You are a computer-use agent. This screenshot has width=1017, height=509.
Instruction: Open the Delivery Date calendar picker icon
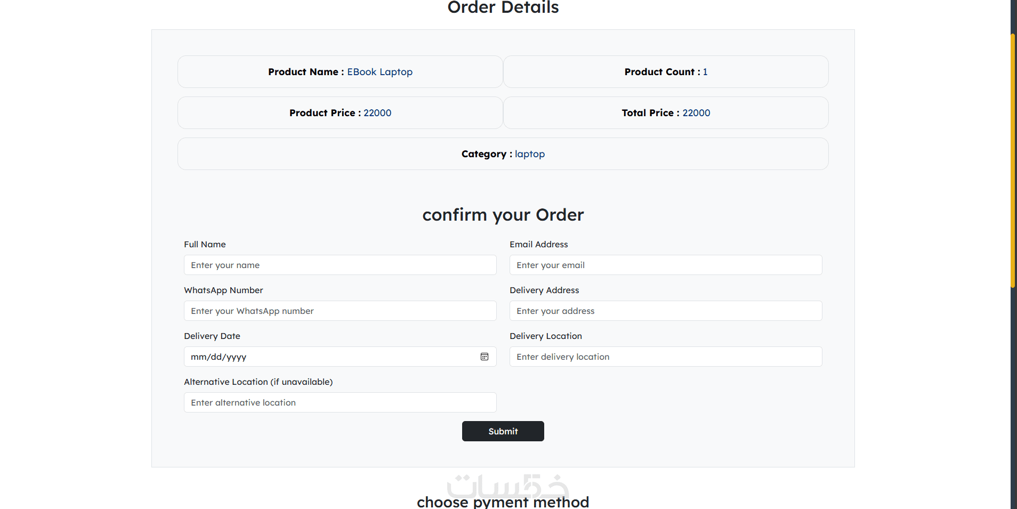(484, 357)
